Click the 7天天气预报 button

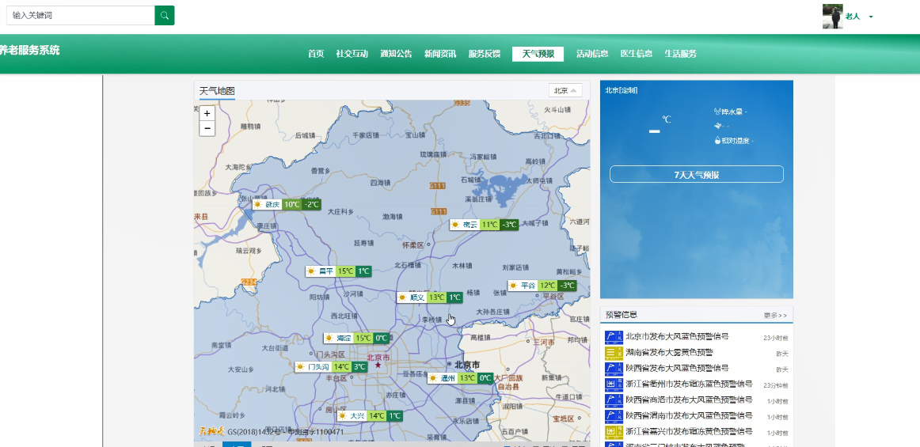[x=697, y=175]
